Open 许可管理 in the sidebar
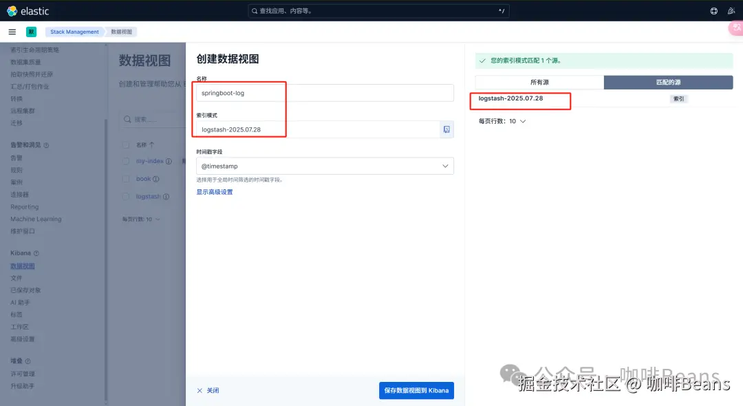The width and height of the screenshot is (743, 406). click(x=23, y=374)
